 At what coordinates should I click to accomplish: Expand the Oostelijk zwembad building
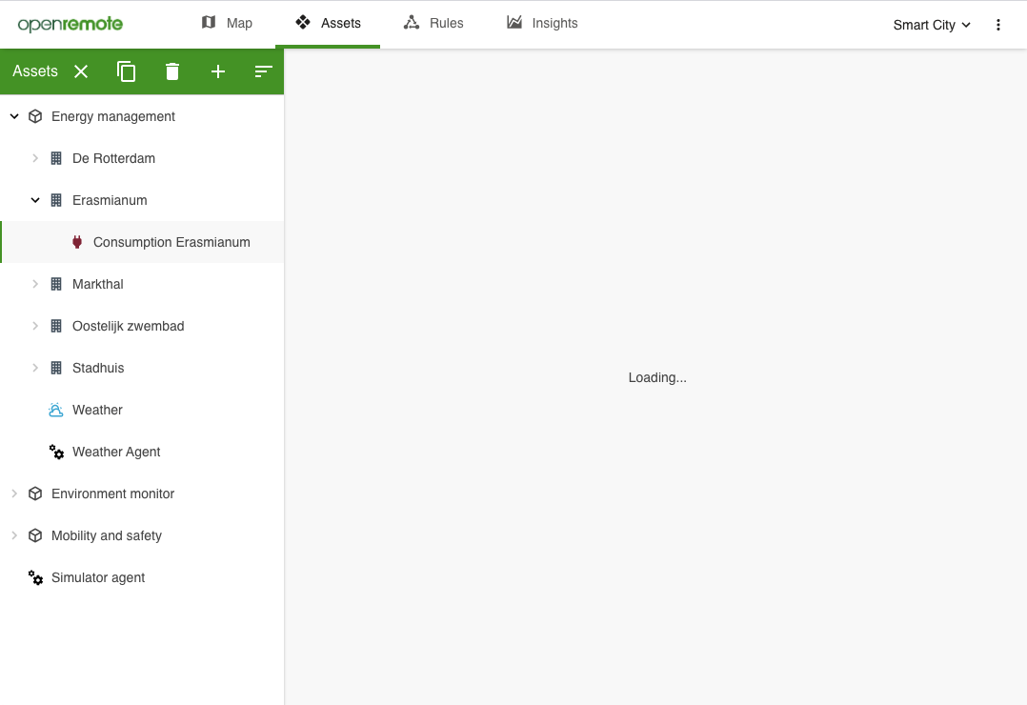[35, 326]
